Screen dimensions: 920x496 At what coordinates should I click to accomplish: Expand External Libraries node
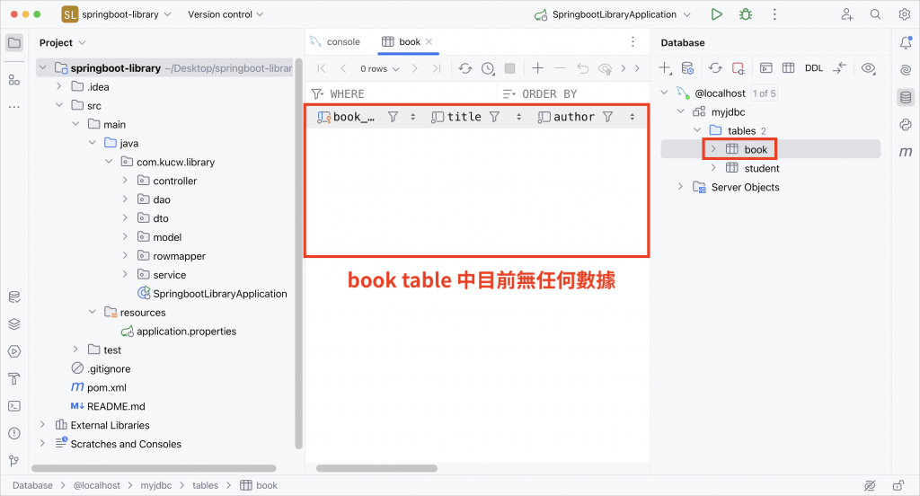[42, 425]
